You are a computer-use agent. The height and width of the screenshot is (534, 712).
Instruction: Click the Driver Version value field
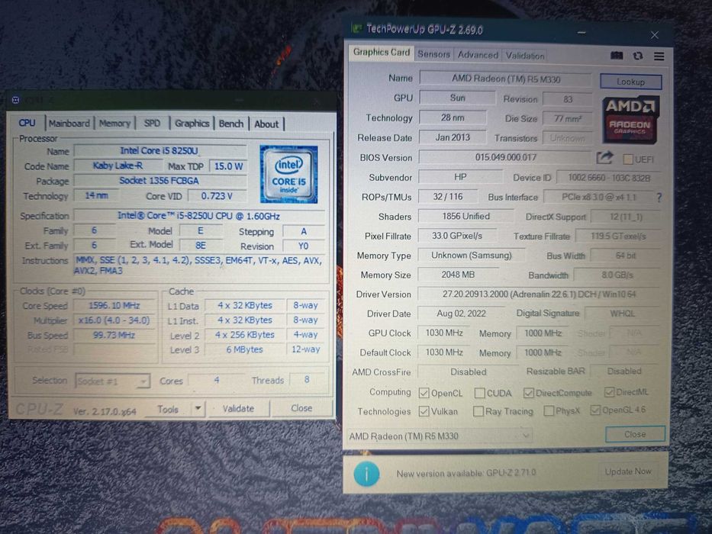click(x=539, y=294)
